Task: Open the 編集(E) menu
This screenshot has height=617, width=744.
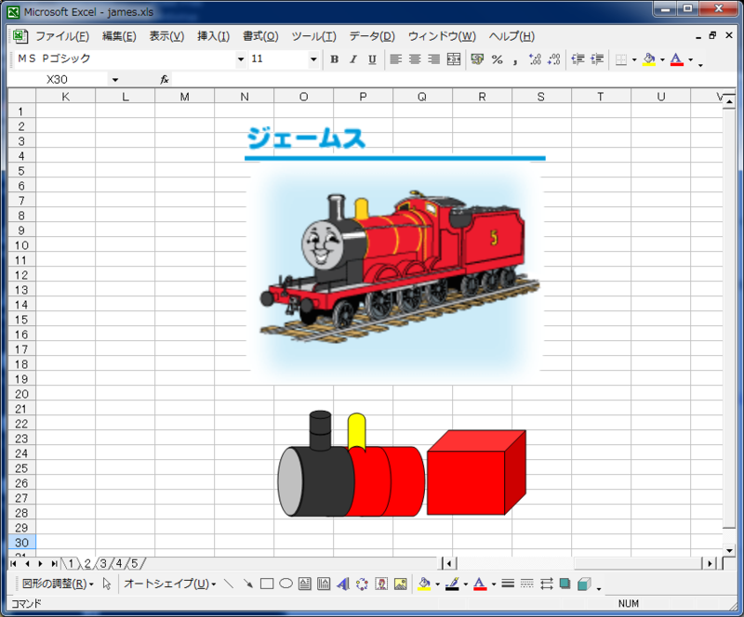Action: point(119,36)
